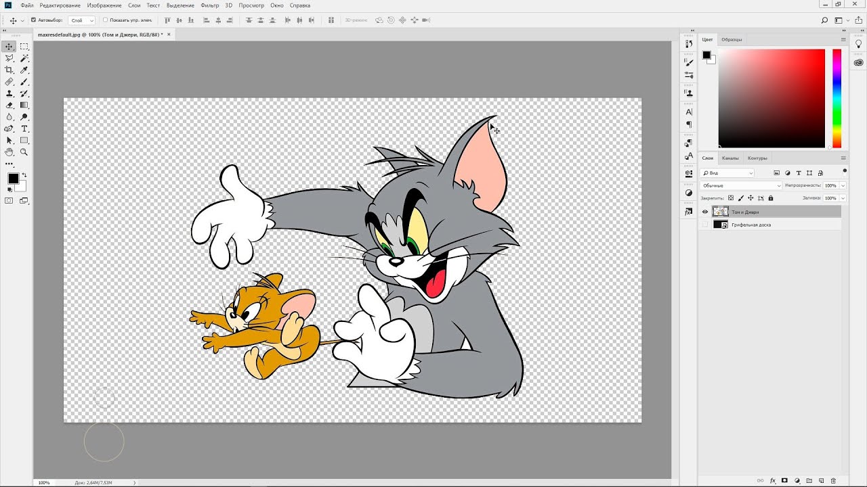Select the Gradient tool
This screenshot has height=487, width=867.
coord(24,105)
